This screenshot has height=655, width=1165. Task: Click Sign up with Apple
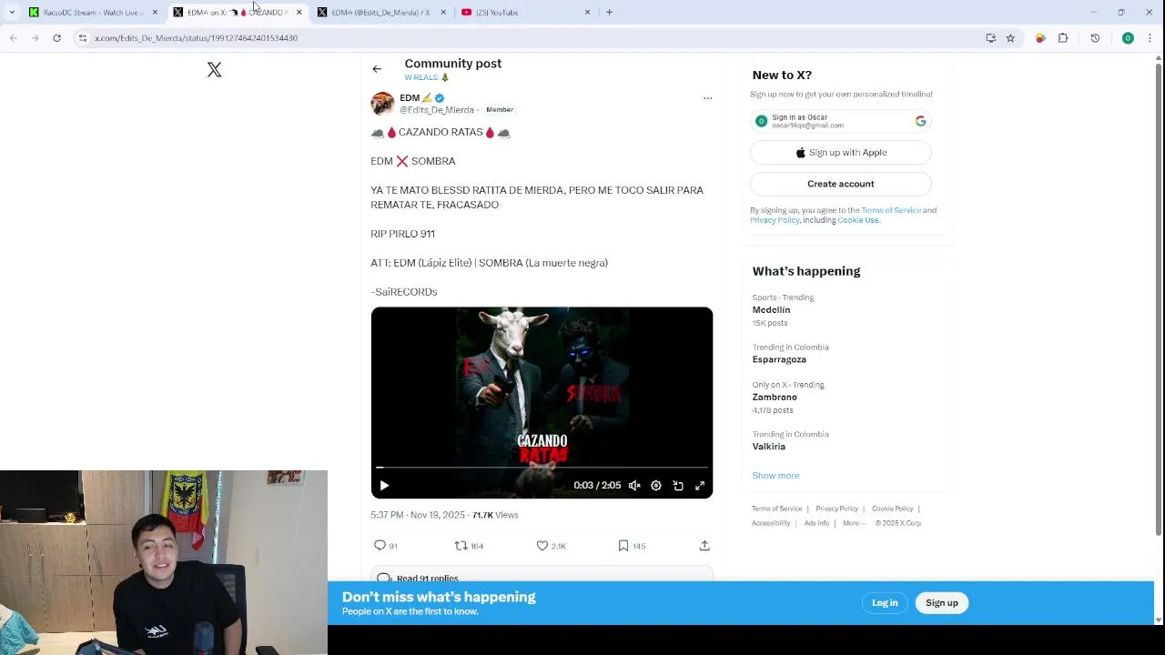[840, 153]
